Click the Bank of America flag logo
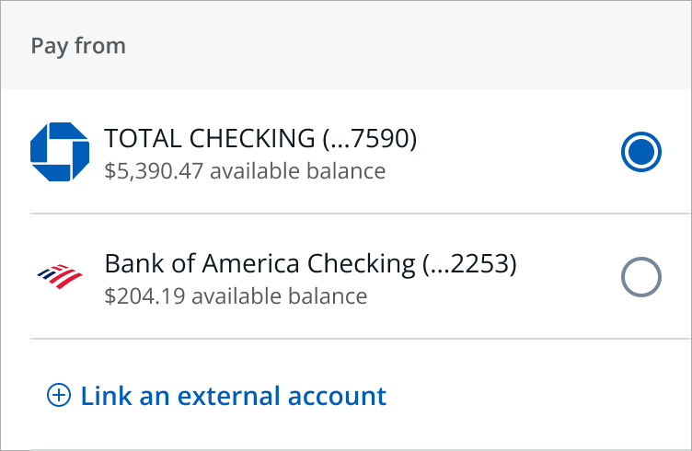 pos(60,277)
